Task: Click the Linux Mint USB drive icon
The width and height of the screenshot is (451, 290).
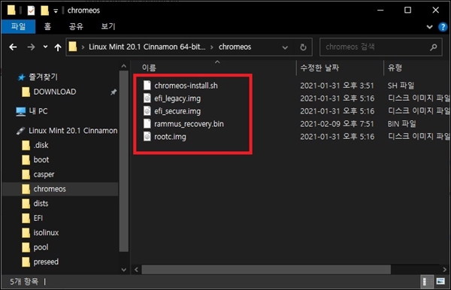Action: tap(21, 131)
